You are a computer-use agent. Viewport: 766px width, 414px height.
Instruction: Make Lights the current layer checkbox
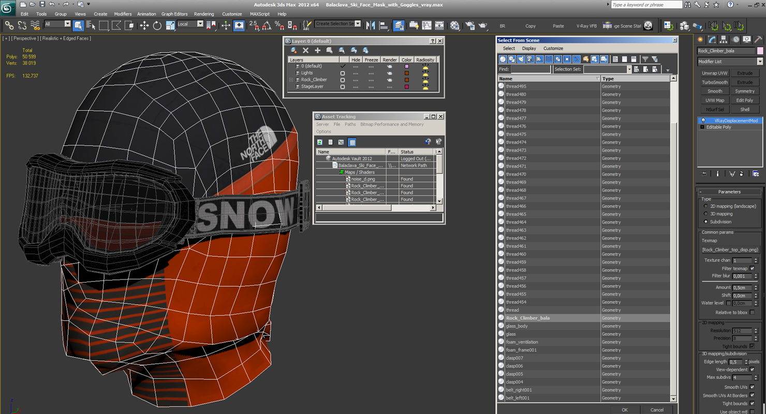pyautogui.click(x=342, y=73)
